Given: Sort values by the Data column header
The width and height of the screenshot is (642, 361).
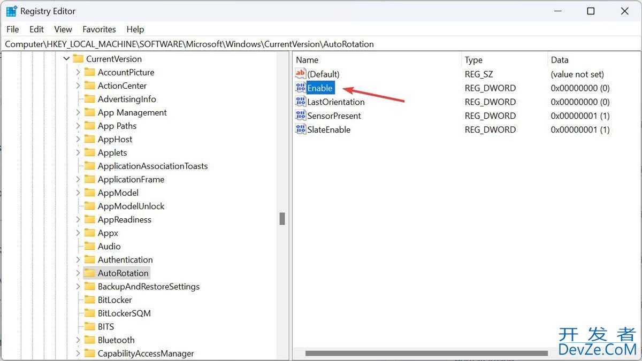Looking at the screenshot, I should click(593, 60).
